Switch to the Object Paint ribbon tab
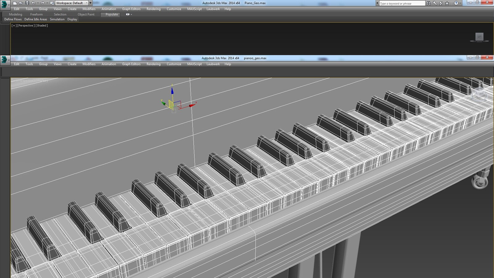The image size is (494, 278). point(86,15)
